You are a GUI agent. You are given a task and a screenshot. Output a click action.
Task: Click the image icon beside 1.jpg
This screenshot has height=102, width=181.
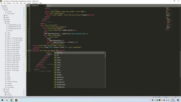[x=6, y=33]
